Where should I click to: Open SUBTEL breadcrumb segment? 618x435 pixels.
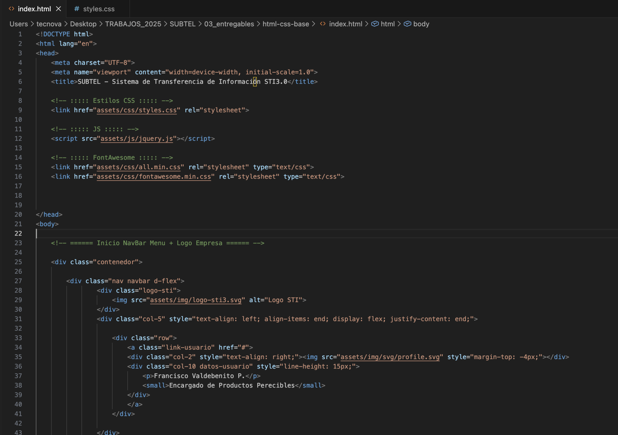coord(182,24)
